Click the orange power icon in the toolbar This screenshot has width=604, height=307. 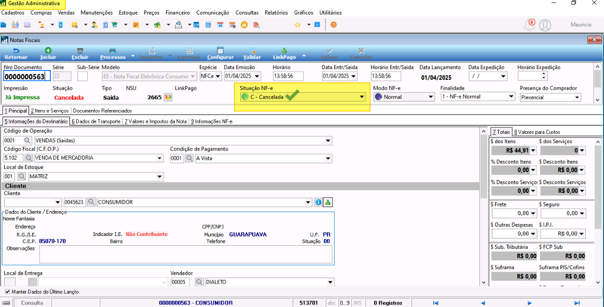[x=334, y=25]
